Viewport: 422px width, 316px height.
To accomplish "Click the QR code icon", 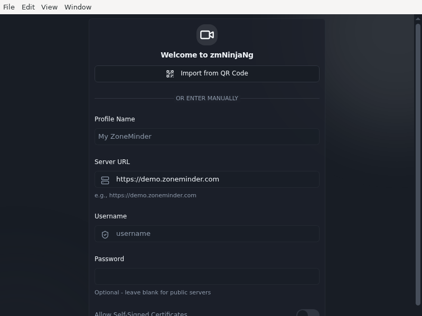I will pyautogui.click(x=170, y=74).
